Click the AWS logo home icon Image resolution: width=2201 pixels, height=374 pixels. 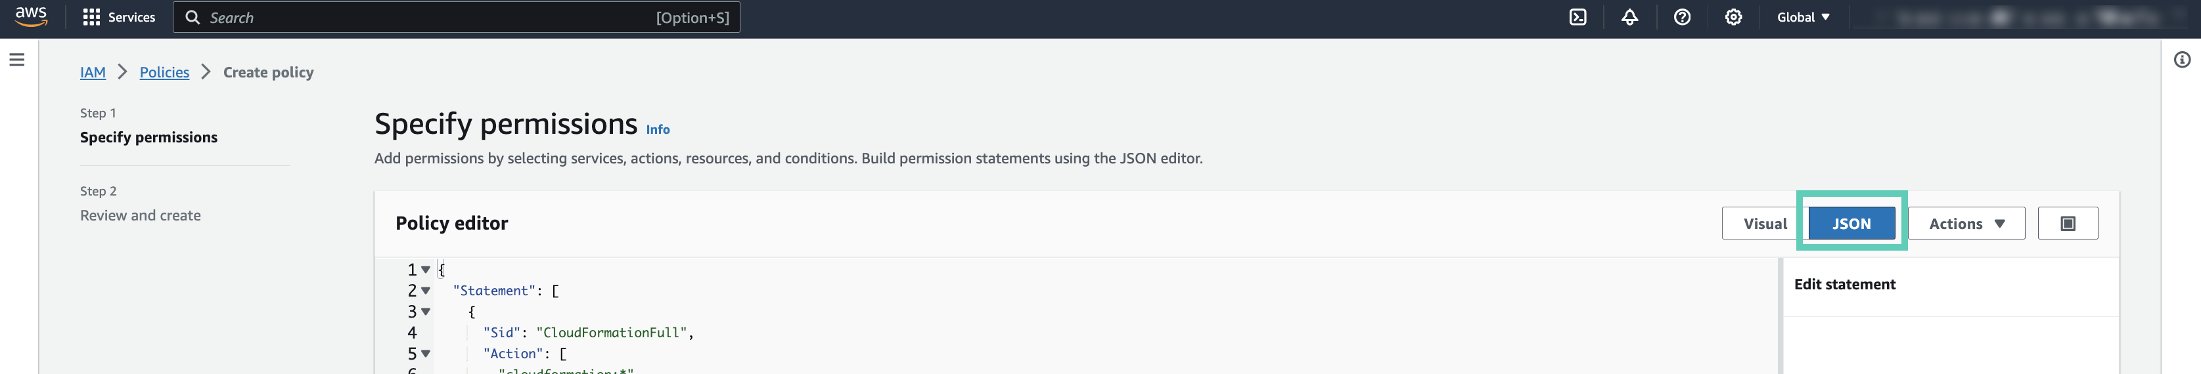point(31,17)
